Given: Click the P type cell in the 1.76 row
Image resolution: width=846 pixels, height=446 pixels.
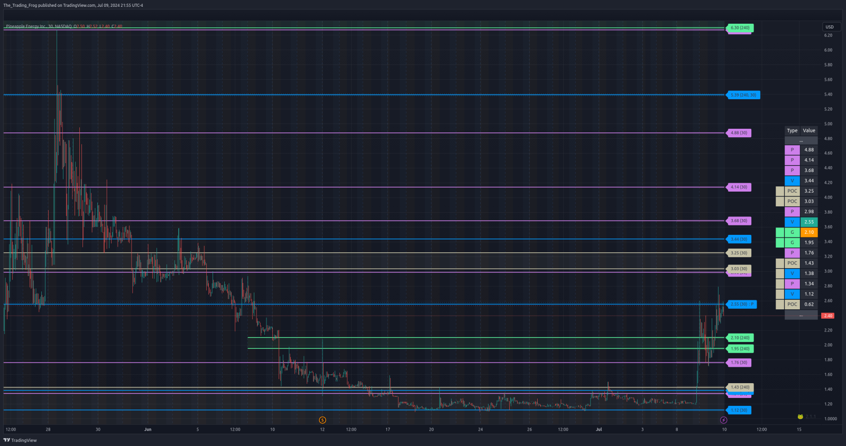Looking at the screenshot, I should [792, 253].
